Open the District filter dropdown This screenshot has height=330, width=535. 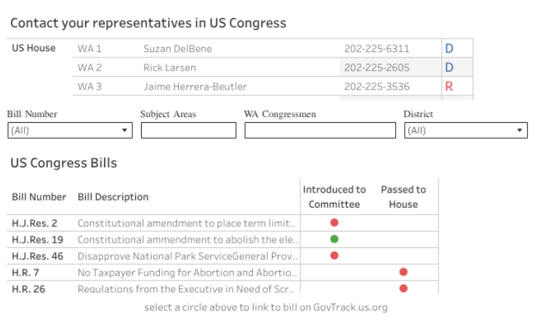[x=466, y=131]
